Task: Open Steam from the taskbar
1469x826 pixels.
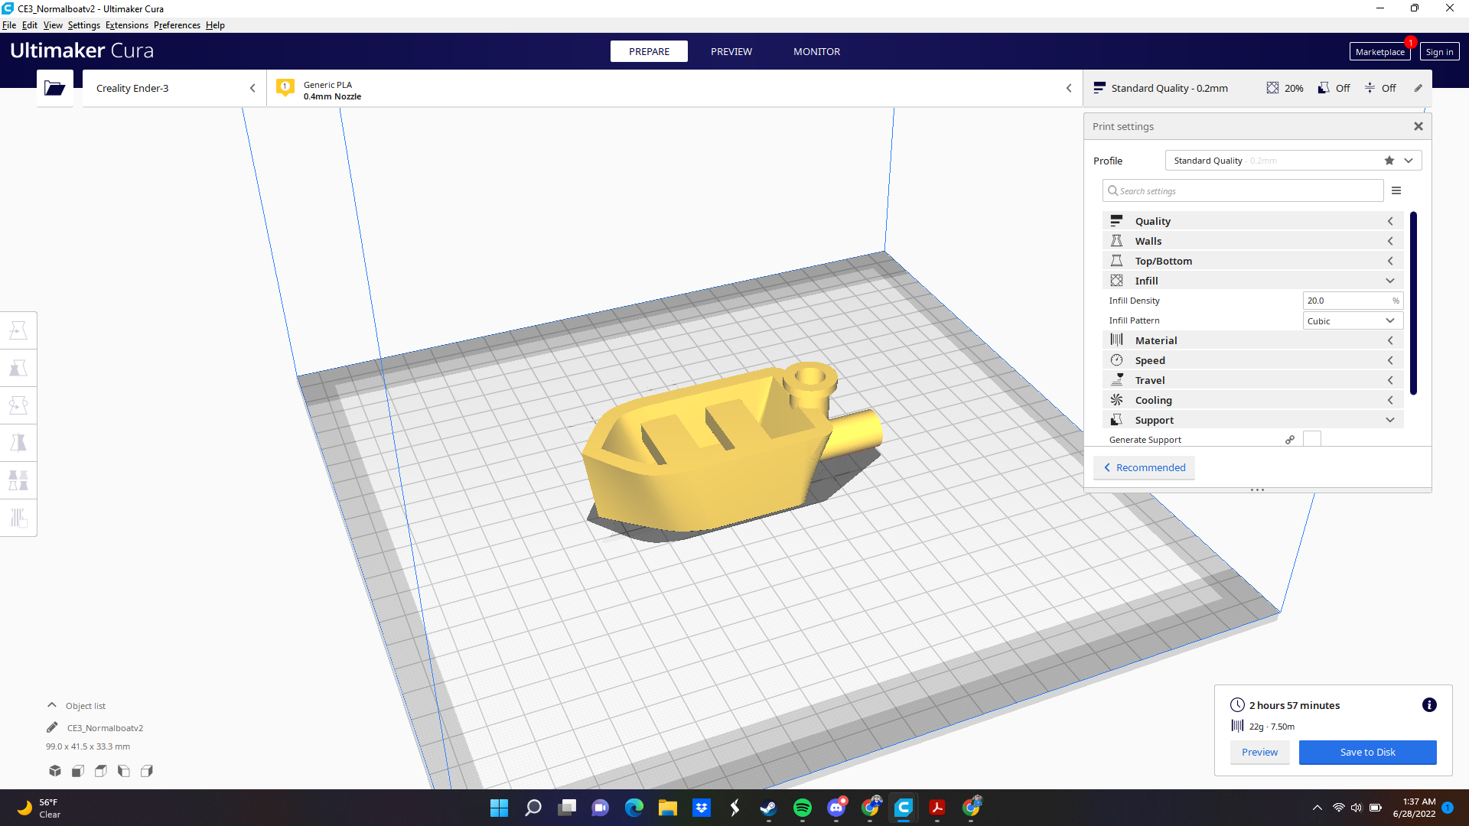Action: point(768,808)
